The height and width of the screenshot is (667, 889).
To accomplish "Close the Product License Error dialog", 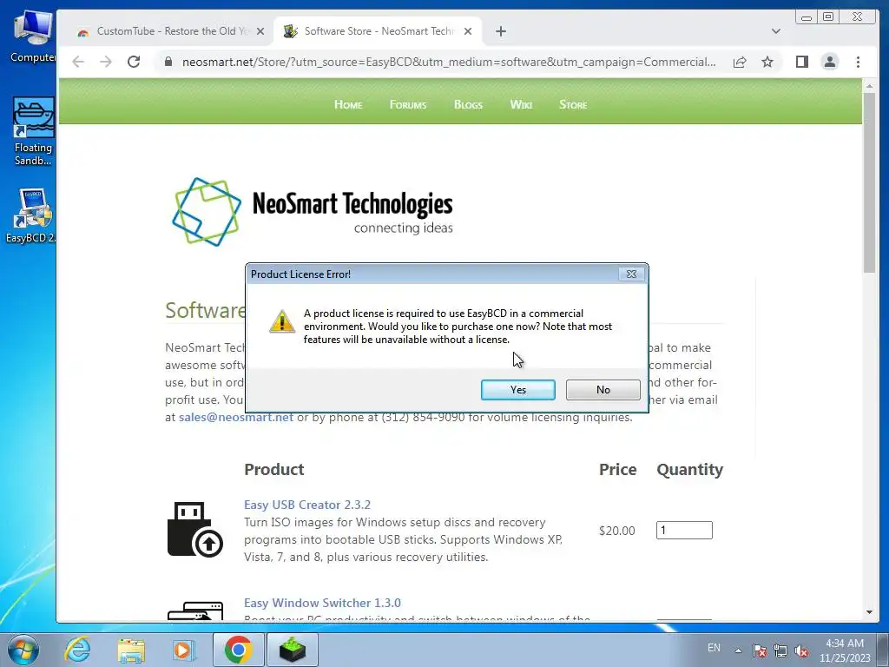I will pos(631,274).
